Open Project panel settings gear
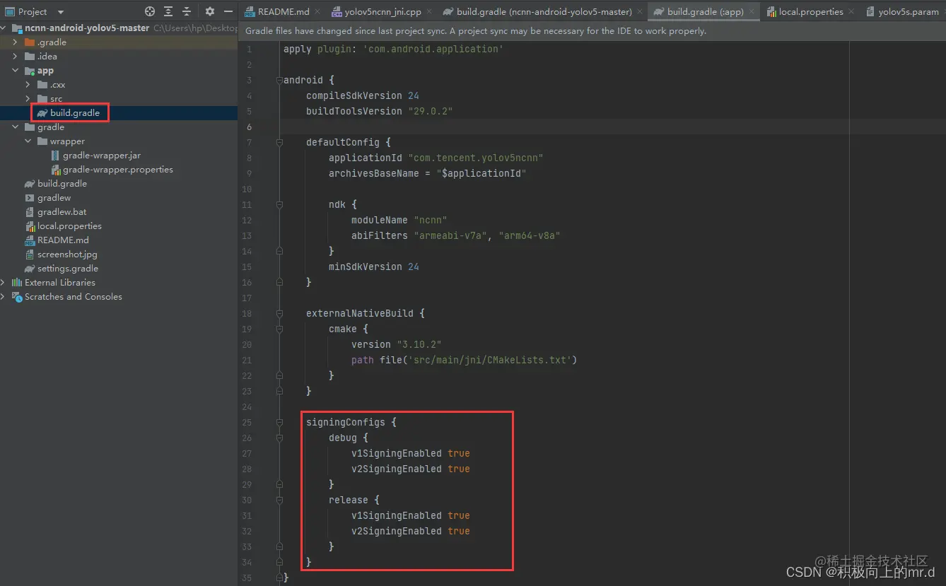This screenshot has width=946, height=586. (210, 11)
